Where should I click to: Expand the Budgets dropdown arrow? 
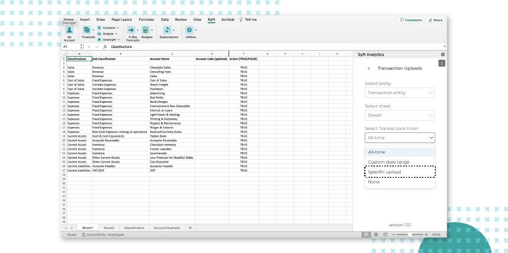click(x=152, y=30)
